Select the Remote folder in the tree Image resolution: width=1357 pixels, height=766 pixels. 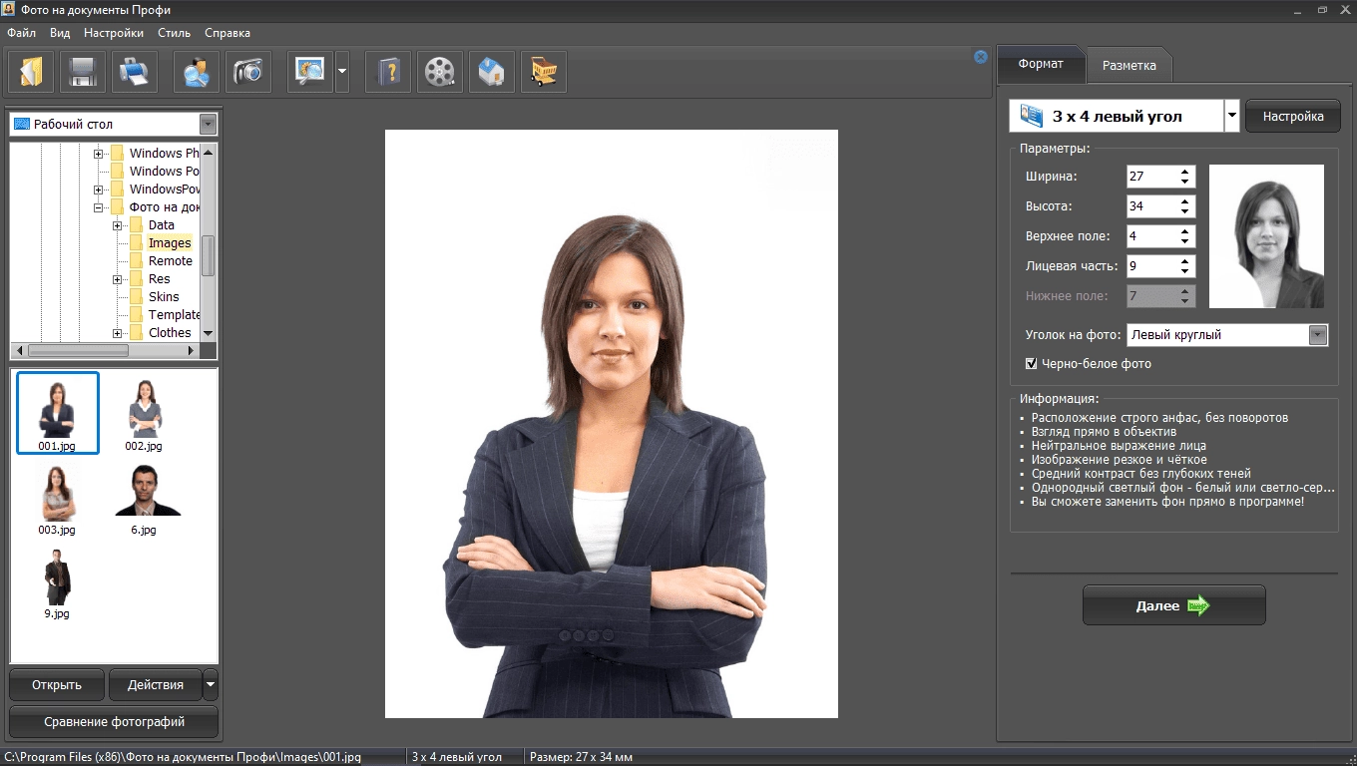[171, 261]
